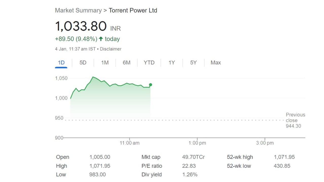Click the Disclaimer link
The image size is (324, 182).
tap(111, 49)
